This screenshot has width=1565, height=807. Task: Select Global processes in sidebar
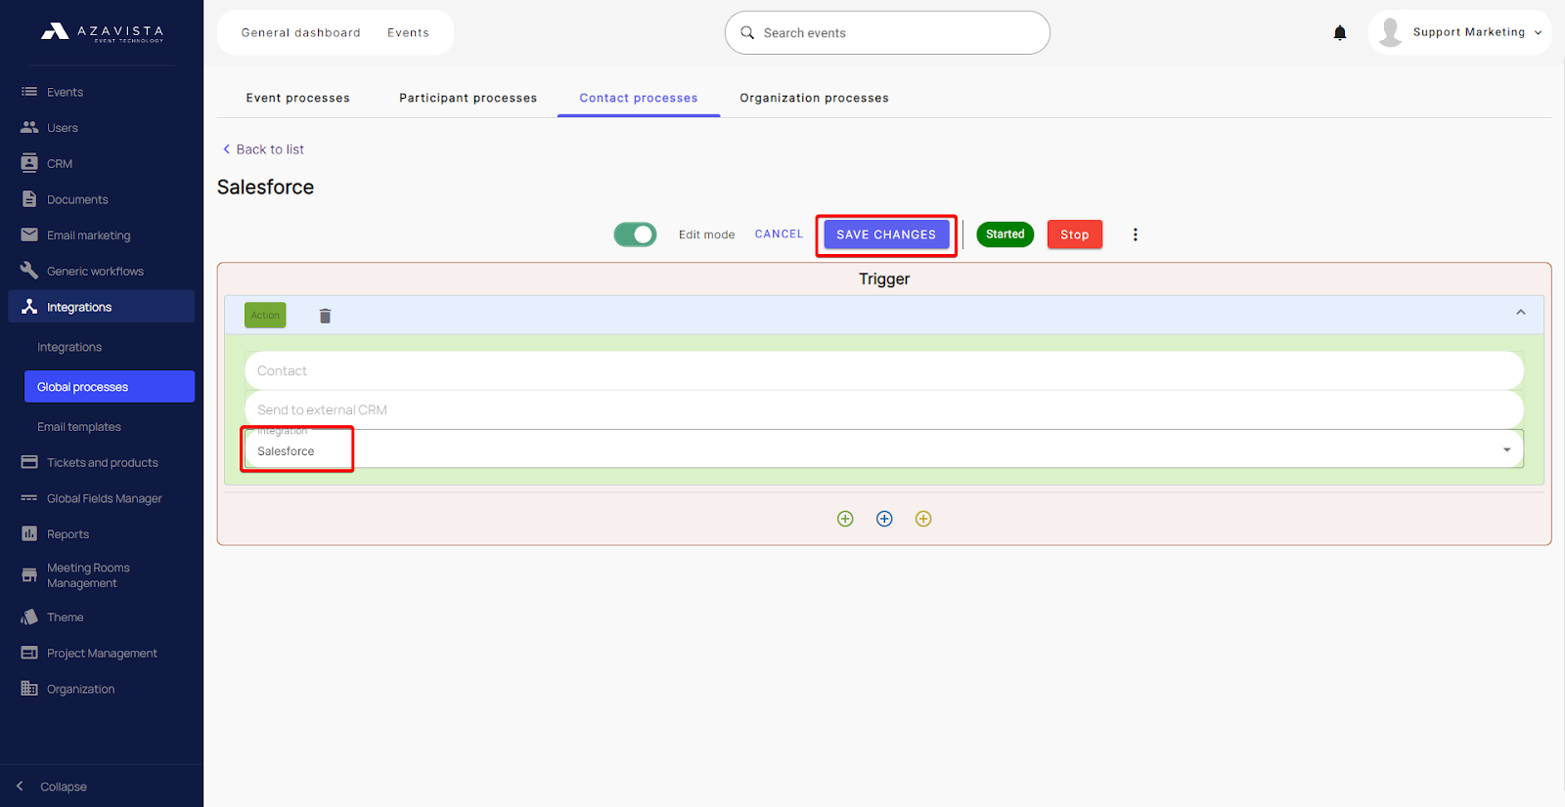pyautogui.click(x=110, y=387)
